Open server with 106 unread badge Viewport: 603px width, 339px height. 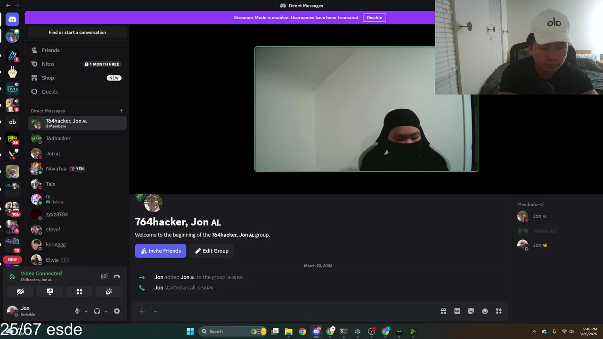[12, 209]
